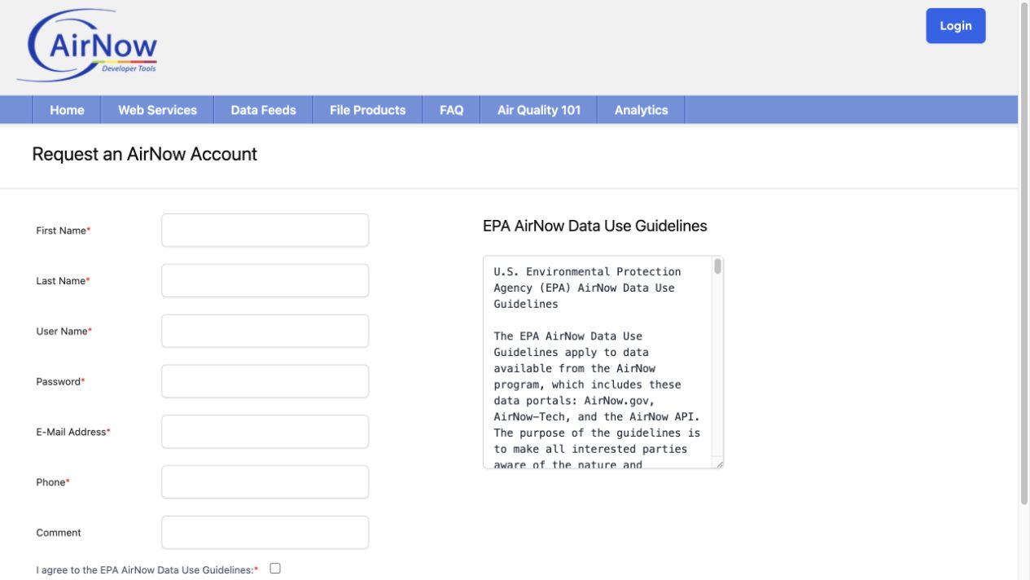Open the Web Services menu
Screen dimensions: 1030x580
(x=157, y=110)
